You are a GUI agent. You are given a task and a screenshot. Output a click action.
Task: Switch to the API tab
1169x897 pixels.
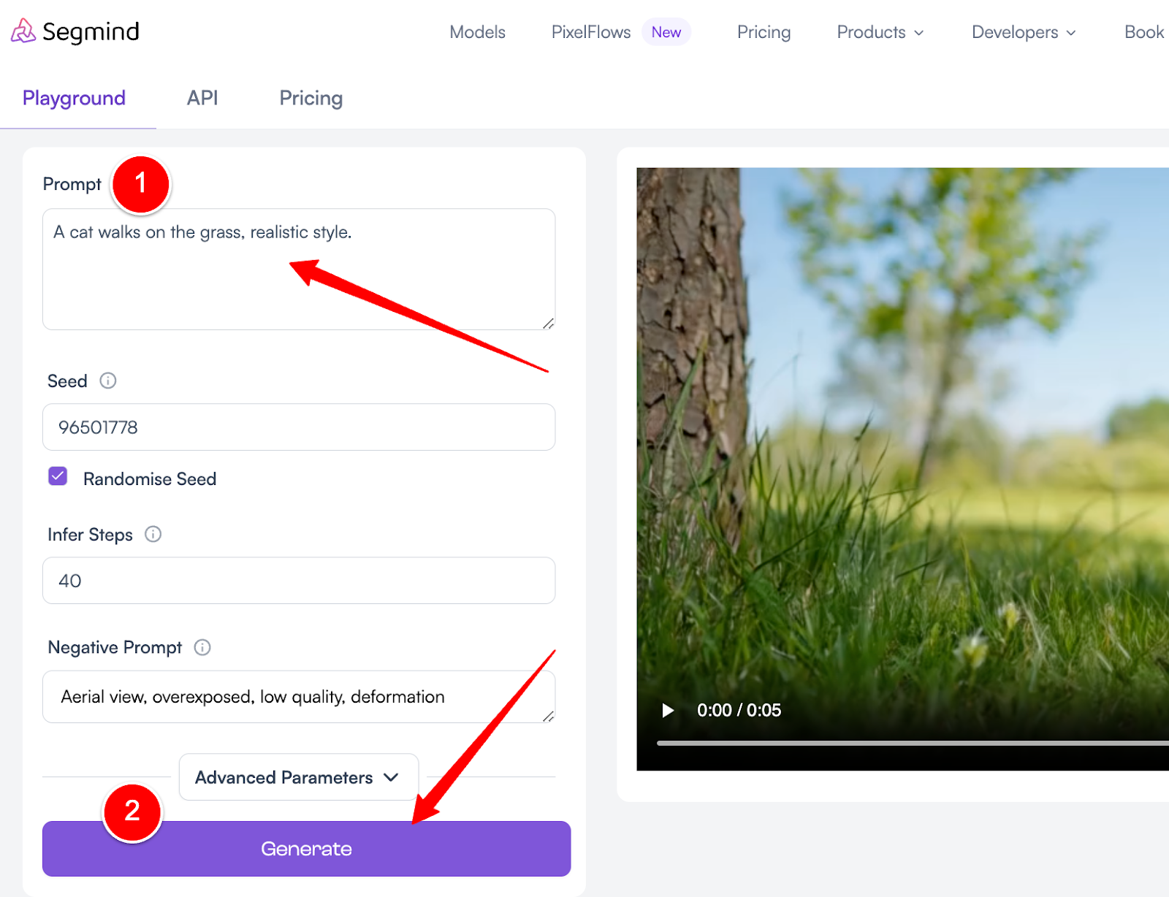pos(202,98)
